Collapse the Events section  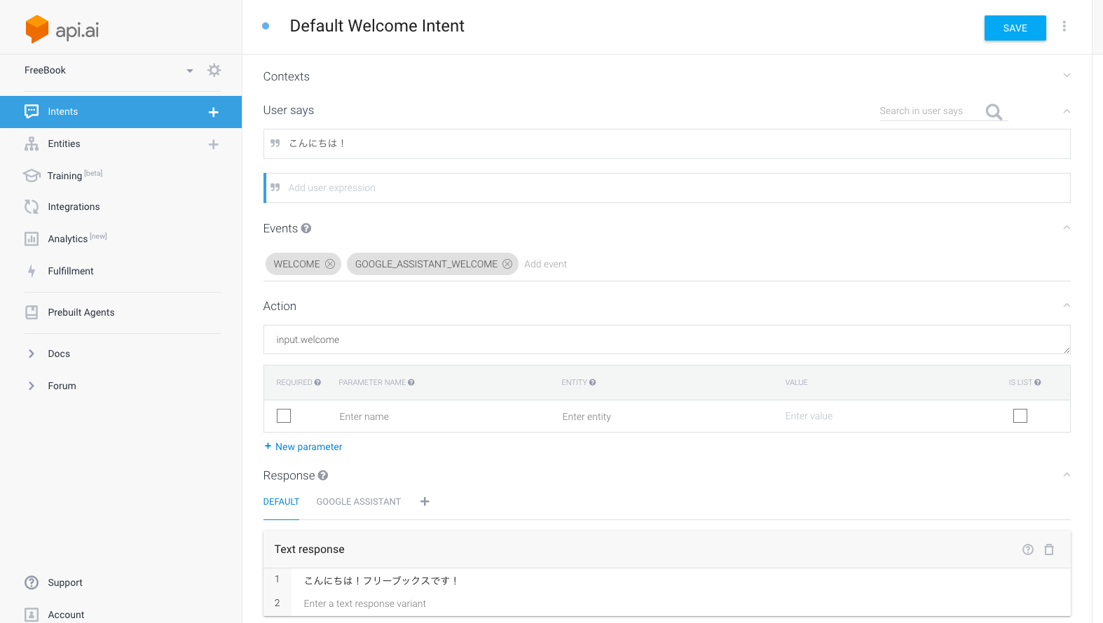[x=1067, y=227]
